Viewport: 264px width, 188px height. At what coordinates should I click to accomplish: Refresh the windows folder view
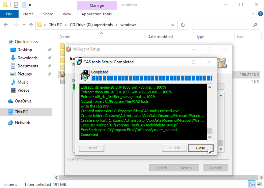click(x=183, y=25)
